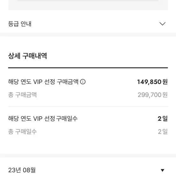
Task: Select the 총 구매금액 label
Action: coord(22,95)
